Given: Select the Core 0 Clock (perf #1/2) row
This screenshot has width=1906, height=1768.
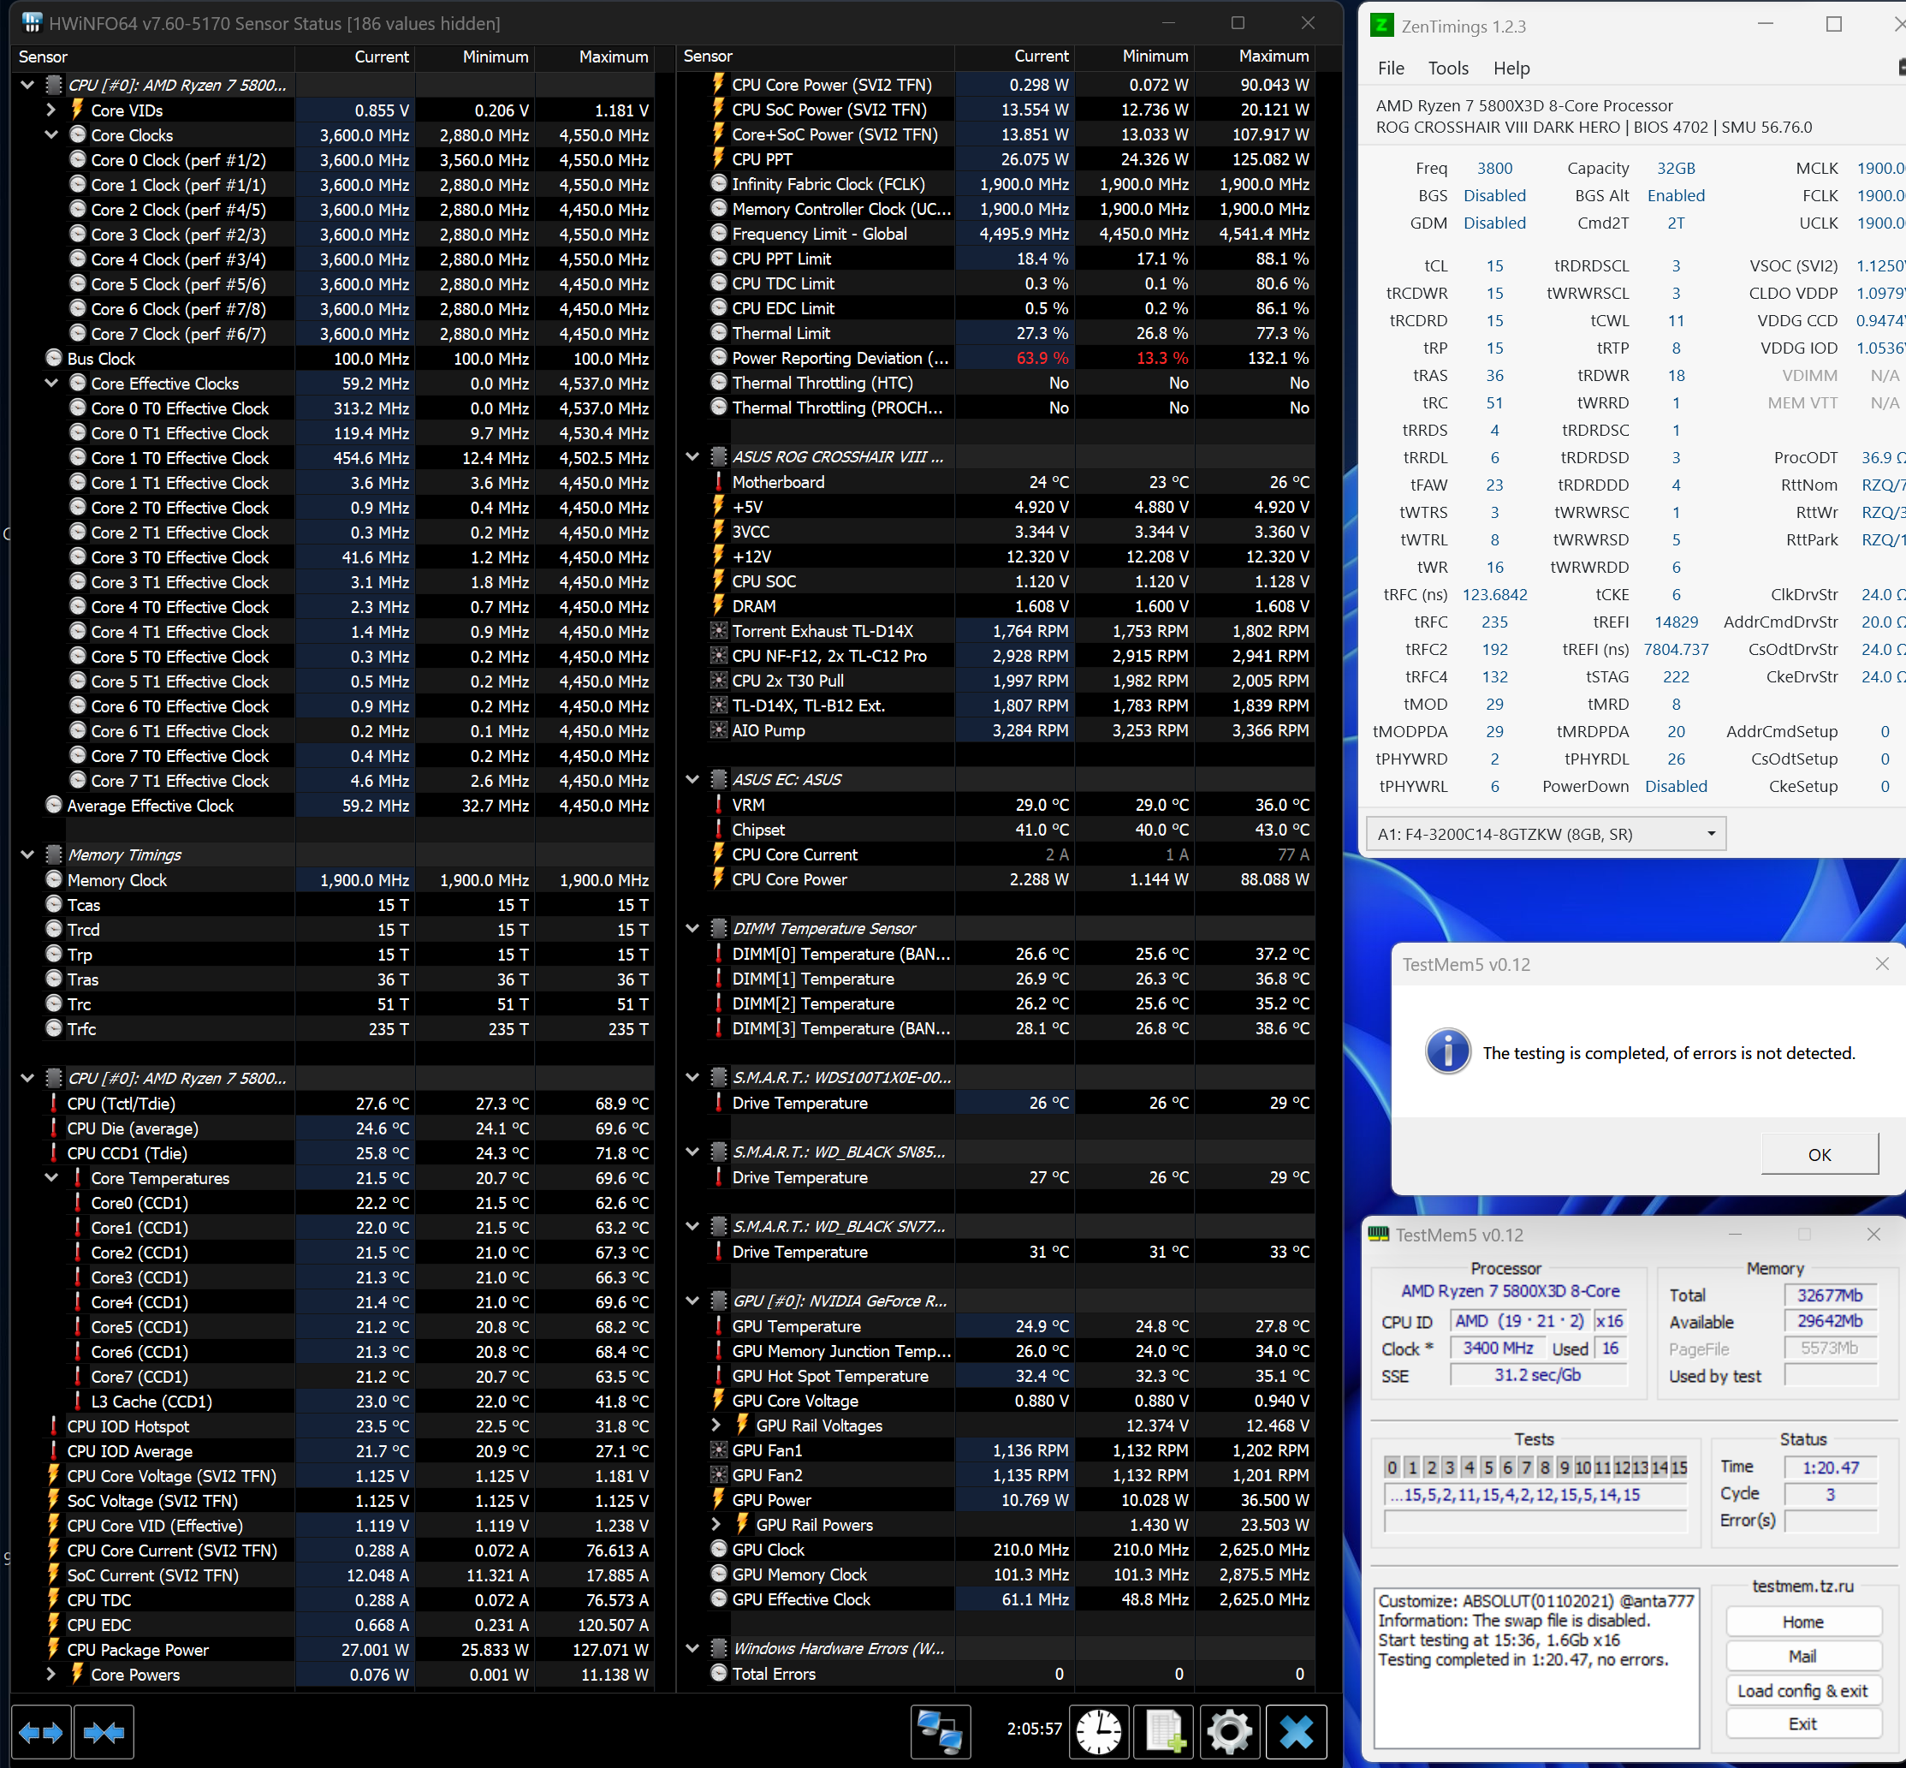Looking at the screenshot, I should pyautogui.click(x=333, y=160).
